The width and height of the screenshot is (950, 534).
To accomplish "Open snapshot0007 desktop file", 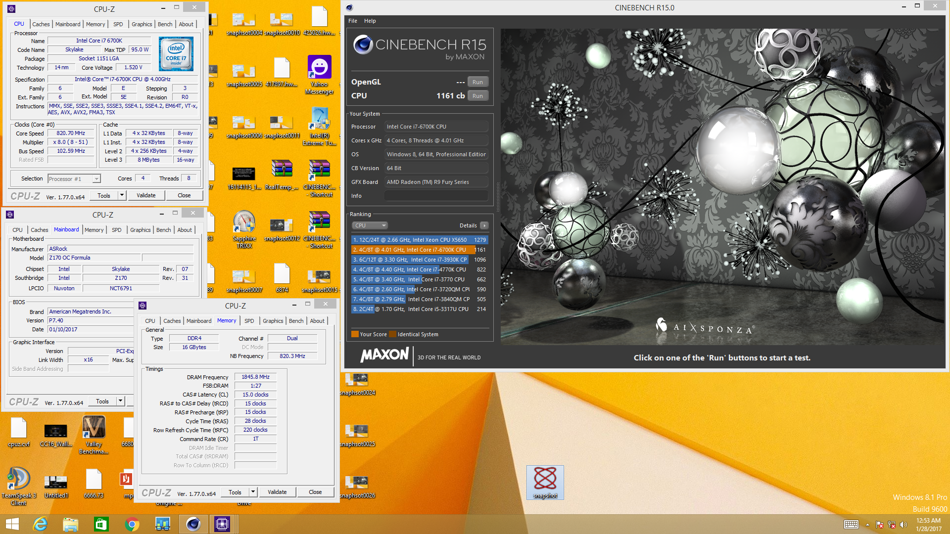I will point(244,281).
